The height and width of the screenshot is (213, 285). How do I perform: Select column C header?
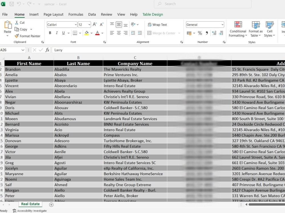[135, 58]
